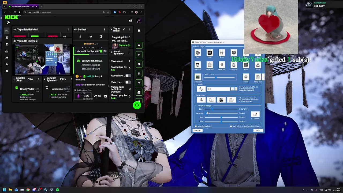Check Apply effects to Music/Sound/Text2Speech
This screenshot has width=343, height=193.
pos(231,126)
